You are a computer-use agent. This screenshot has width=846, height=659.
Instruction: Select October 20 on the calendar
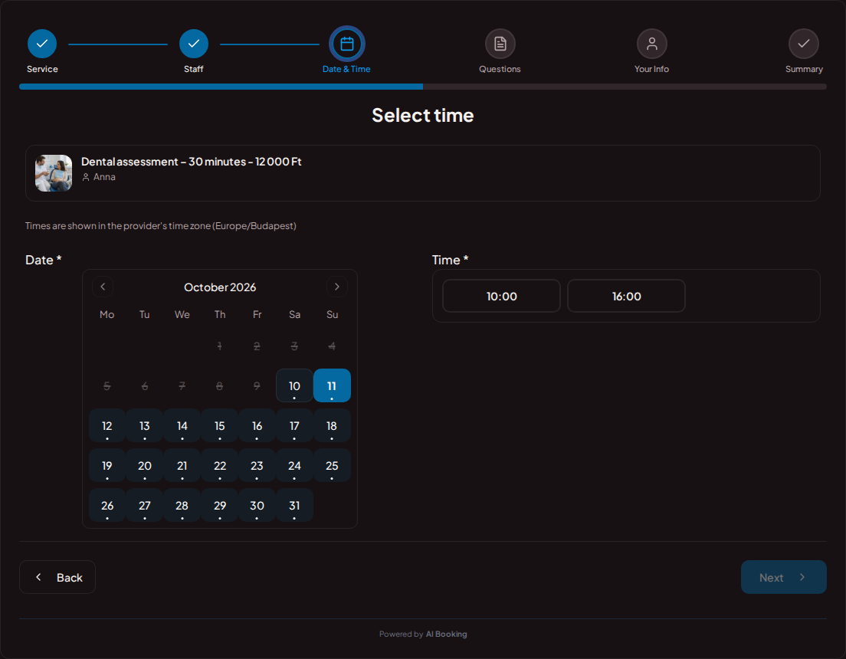click(145, 465)
